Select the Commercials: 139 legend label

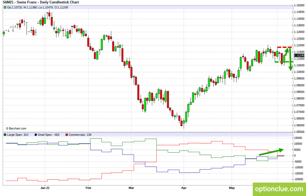80,135
